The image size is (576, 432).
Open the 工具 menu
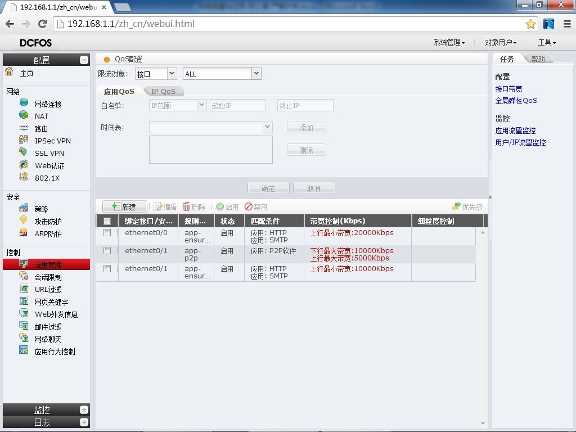(x=547, y=43)
